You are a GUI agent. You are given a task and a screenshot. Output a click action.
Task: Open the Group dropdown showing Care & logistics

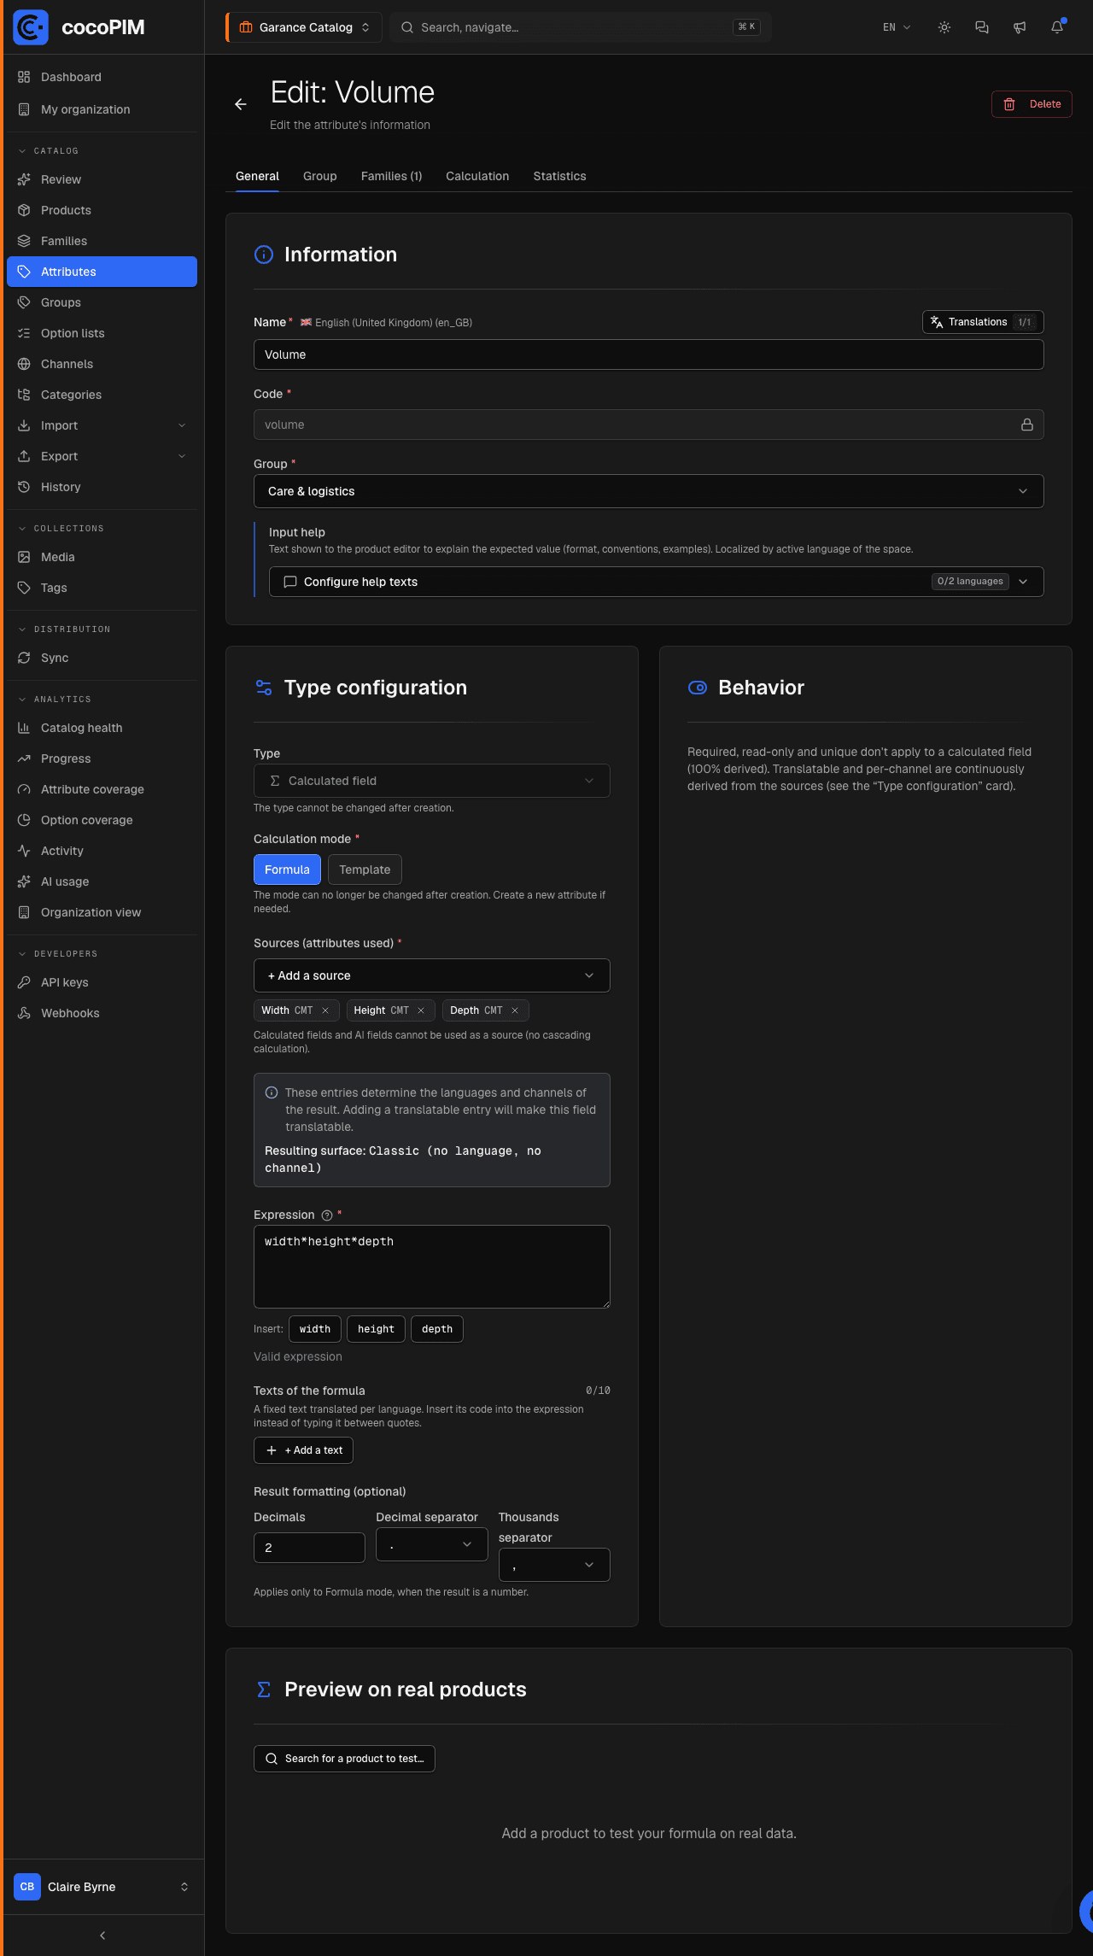(649, 491)
